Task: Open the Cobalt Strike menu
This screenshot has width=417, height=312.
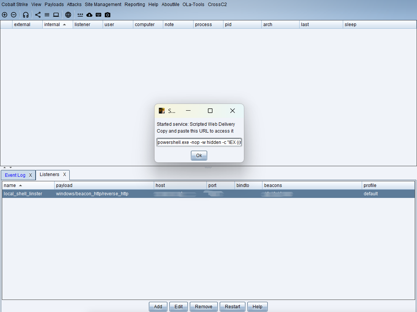Action: 15,5
